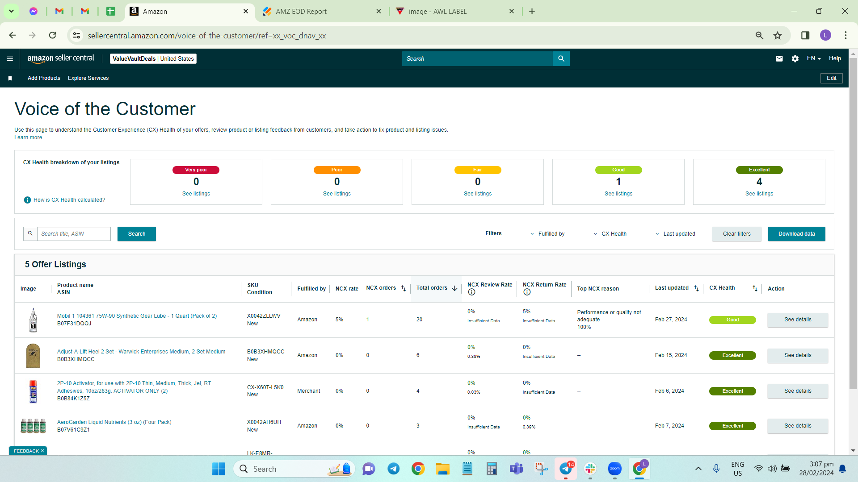Click the ValueVaultDeals United States account switcher
The width and height of the screenshot is (858, 482).
(153, 58)
